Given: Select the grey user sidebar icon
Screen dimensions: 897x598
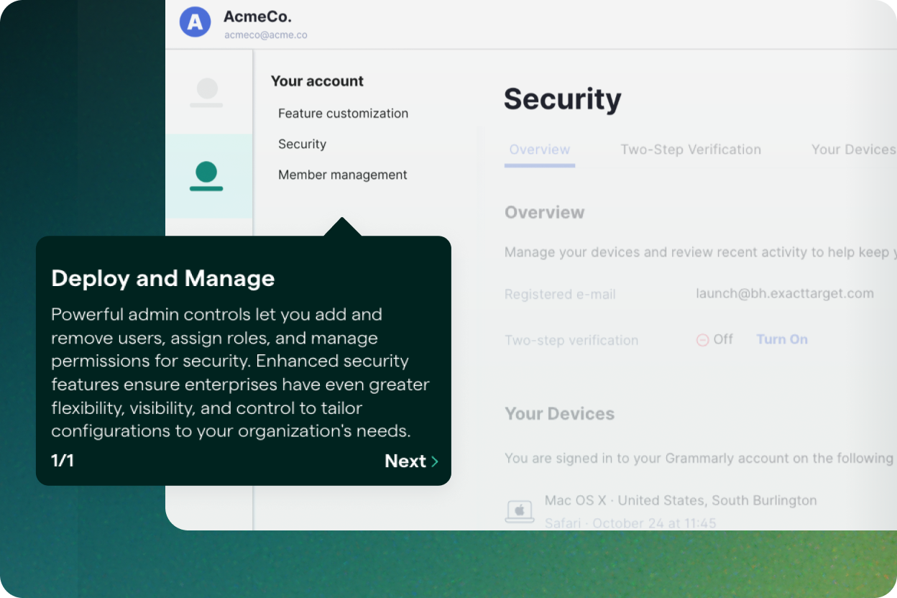Looking at the screenshot, I should pos(207,92).
